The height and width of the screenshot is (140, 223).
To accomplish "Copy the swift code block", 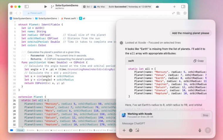I will 199,61.
